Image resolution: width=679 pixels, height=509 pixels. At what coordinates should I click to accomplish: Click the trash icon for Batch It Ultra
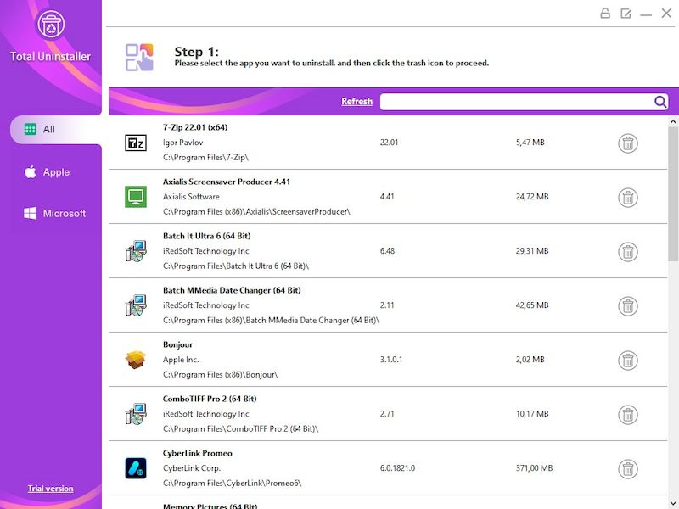click(x=627, y=251)
